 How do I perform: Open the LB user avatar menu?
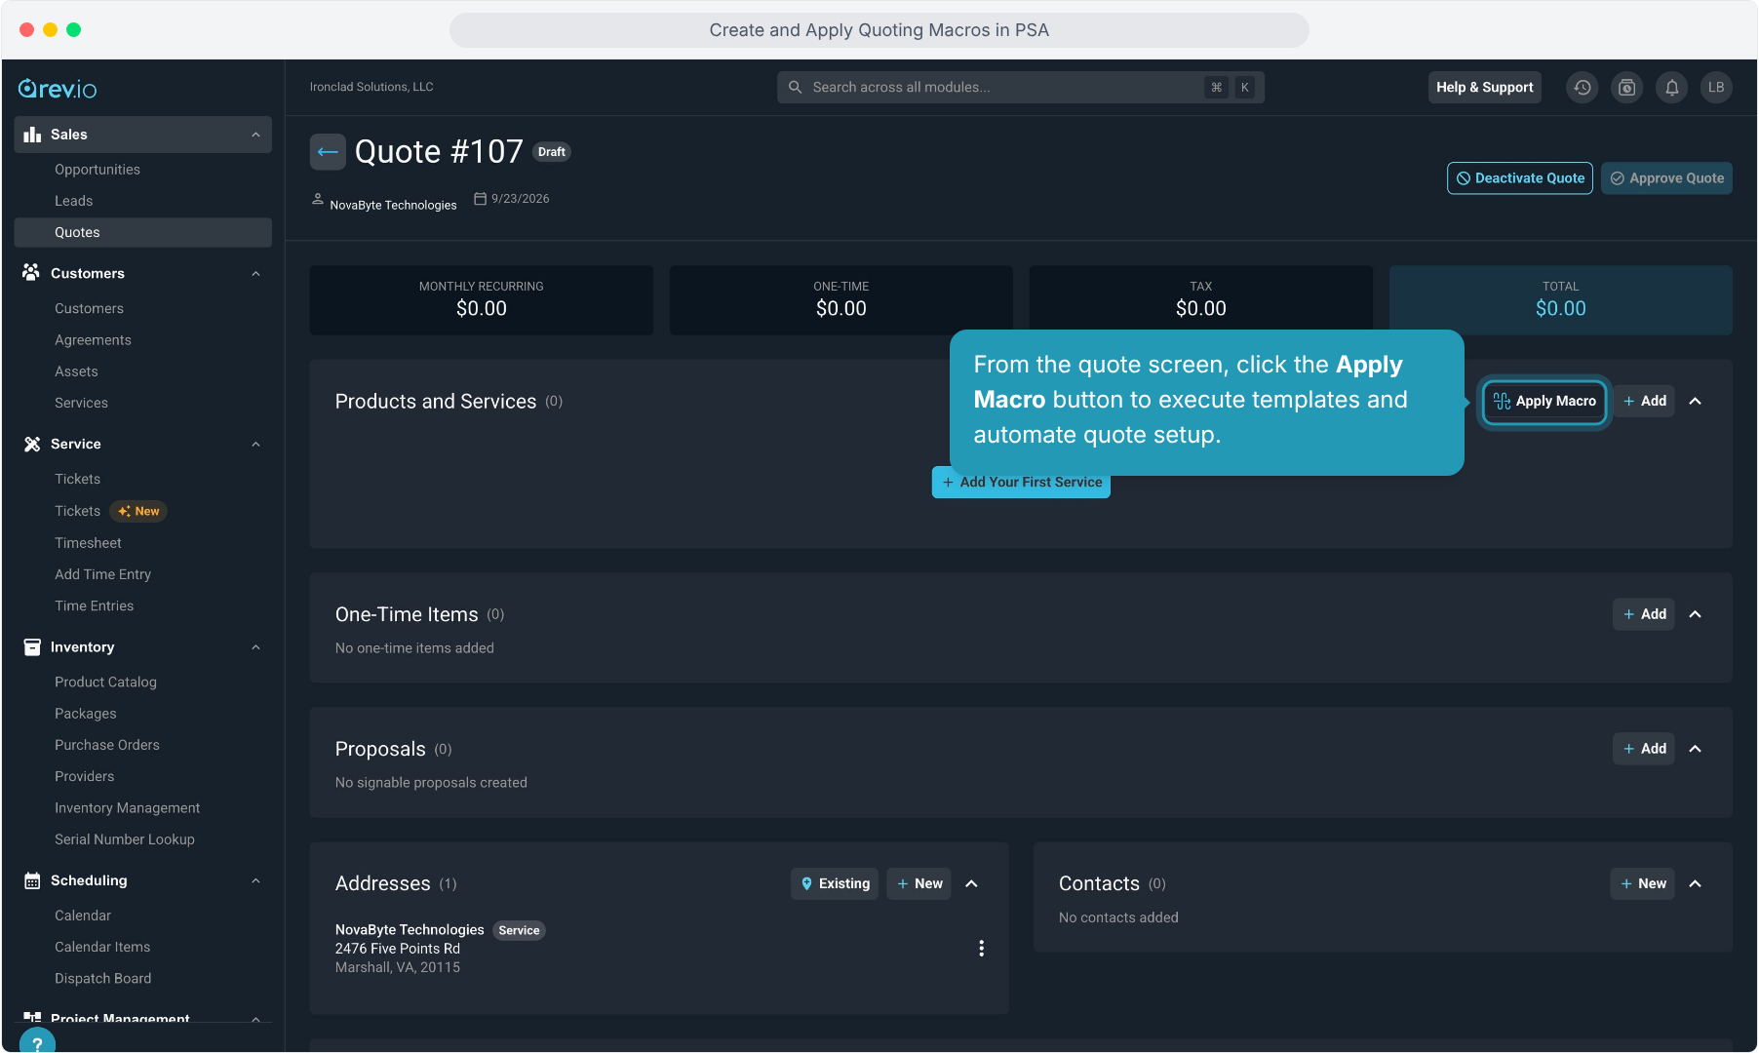coord(1717,88)
